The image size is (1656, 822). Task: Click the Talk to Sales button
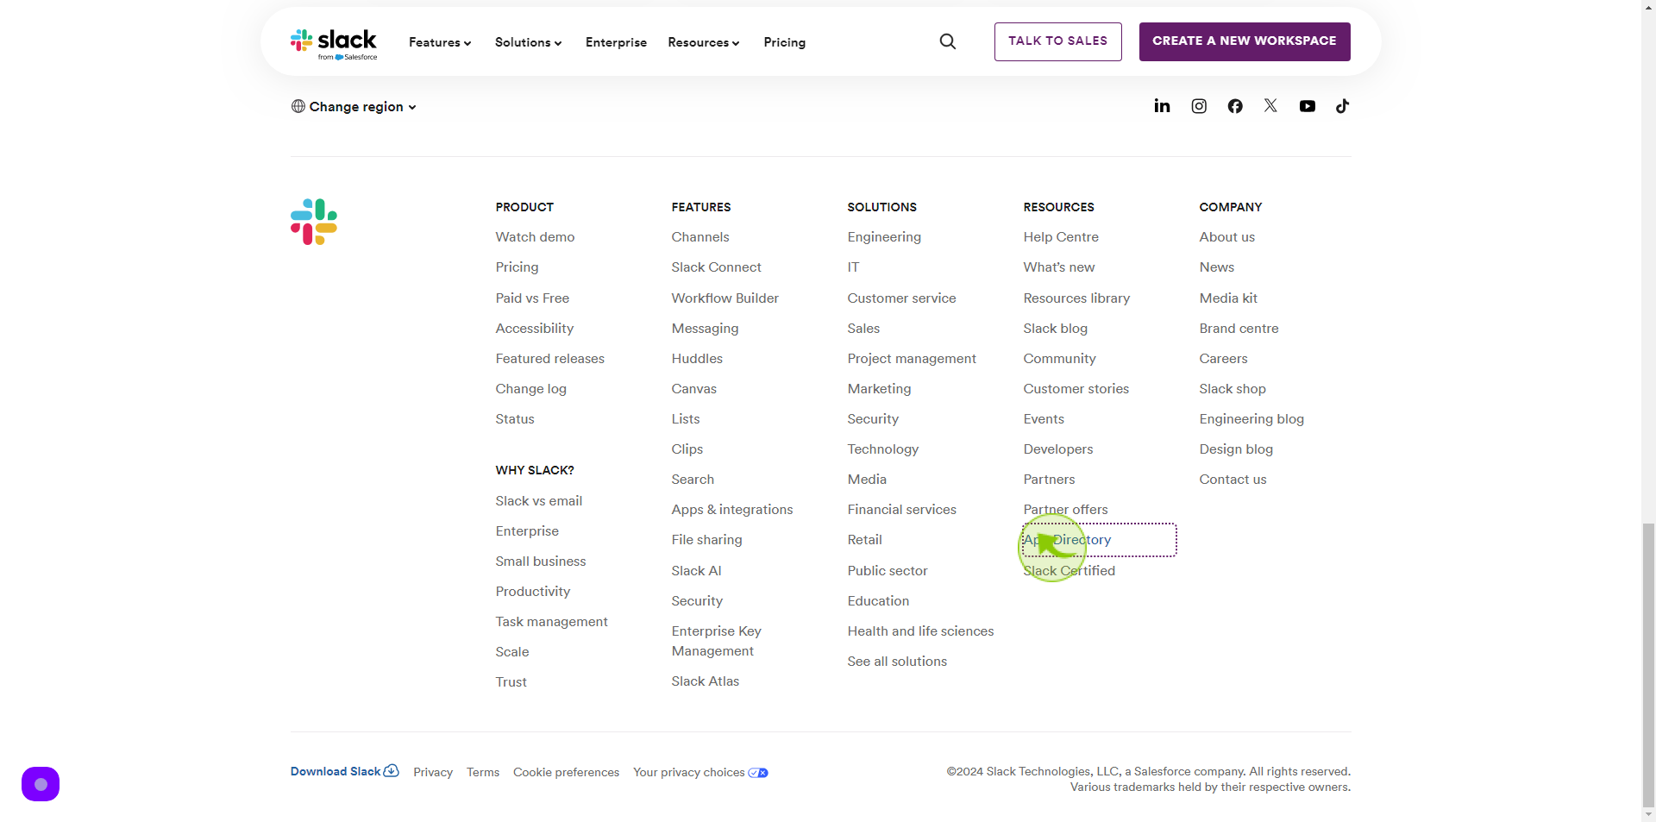pos(1058,41)
